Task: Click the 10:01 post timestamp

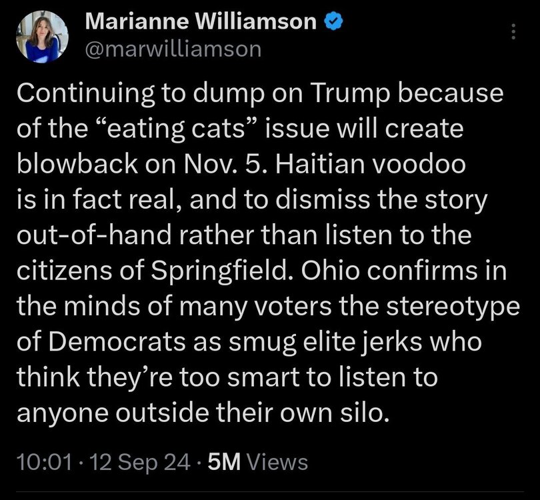Action: click(45, 462)
